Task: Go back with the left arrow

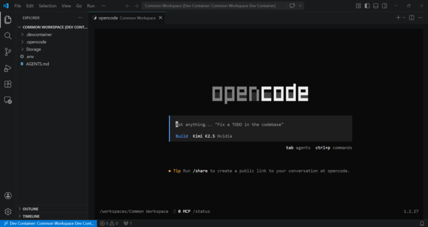Action: pos(127,6)
